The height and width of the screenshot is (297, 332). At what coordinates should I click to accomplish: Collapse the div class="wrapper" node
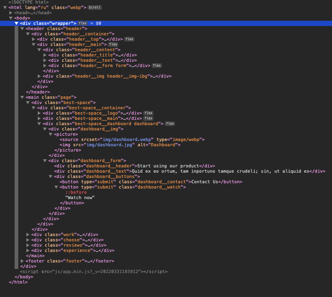coord(16,23)
